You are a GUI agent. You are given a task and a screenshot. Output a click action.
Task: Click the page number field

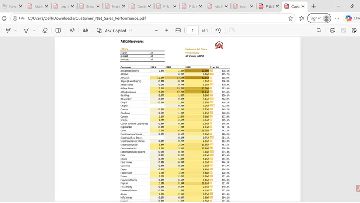(x=192, y=31)
